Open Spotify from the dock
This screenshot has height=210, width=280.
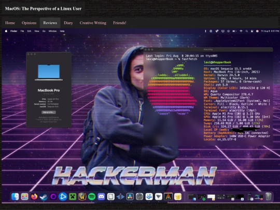[92, 197]
